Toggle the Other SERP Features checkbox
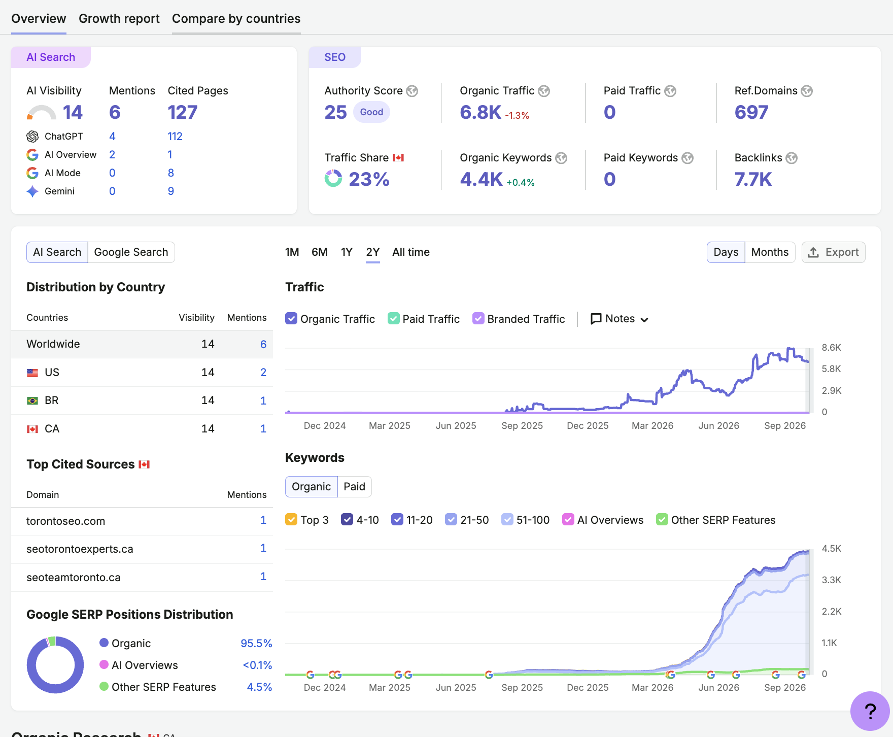Screen dimensions: 893x737 pyautogui.click(x=662, y=519)
